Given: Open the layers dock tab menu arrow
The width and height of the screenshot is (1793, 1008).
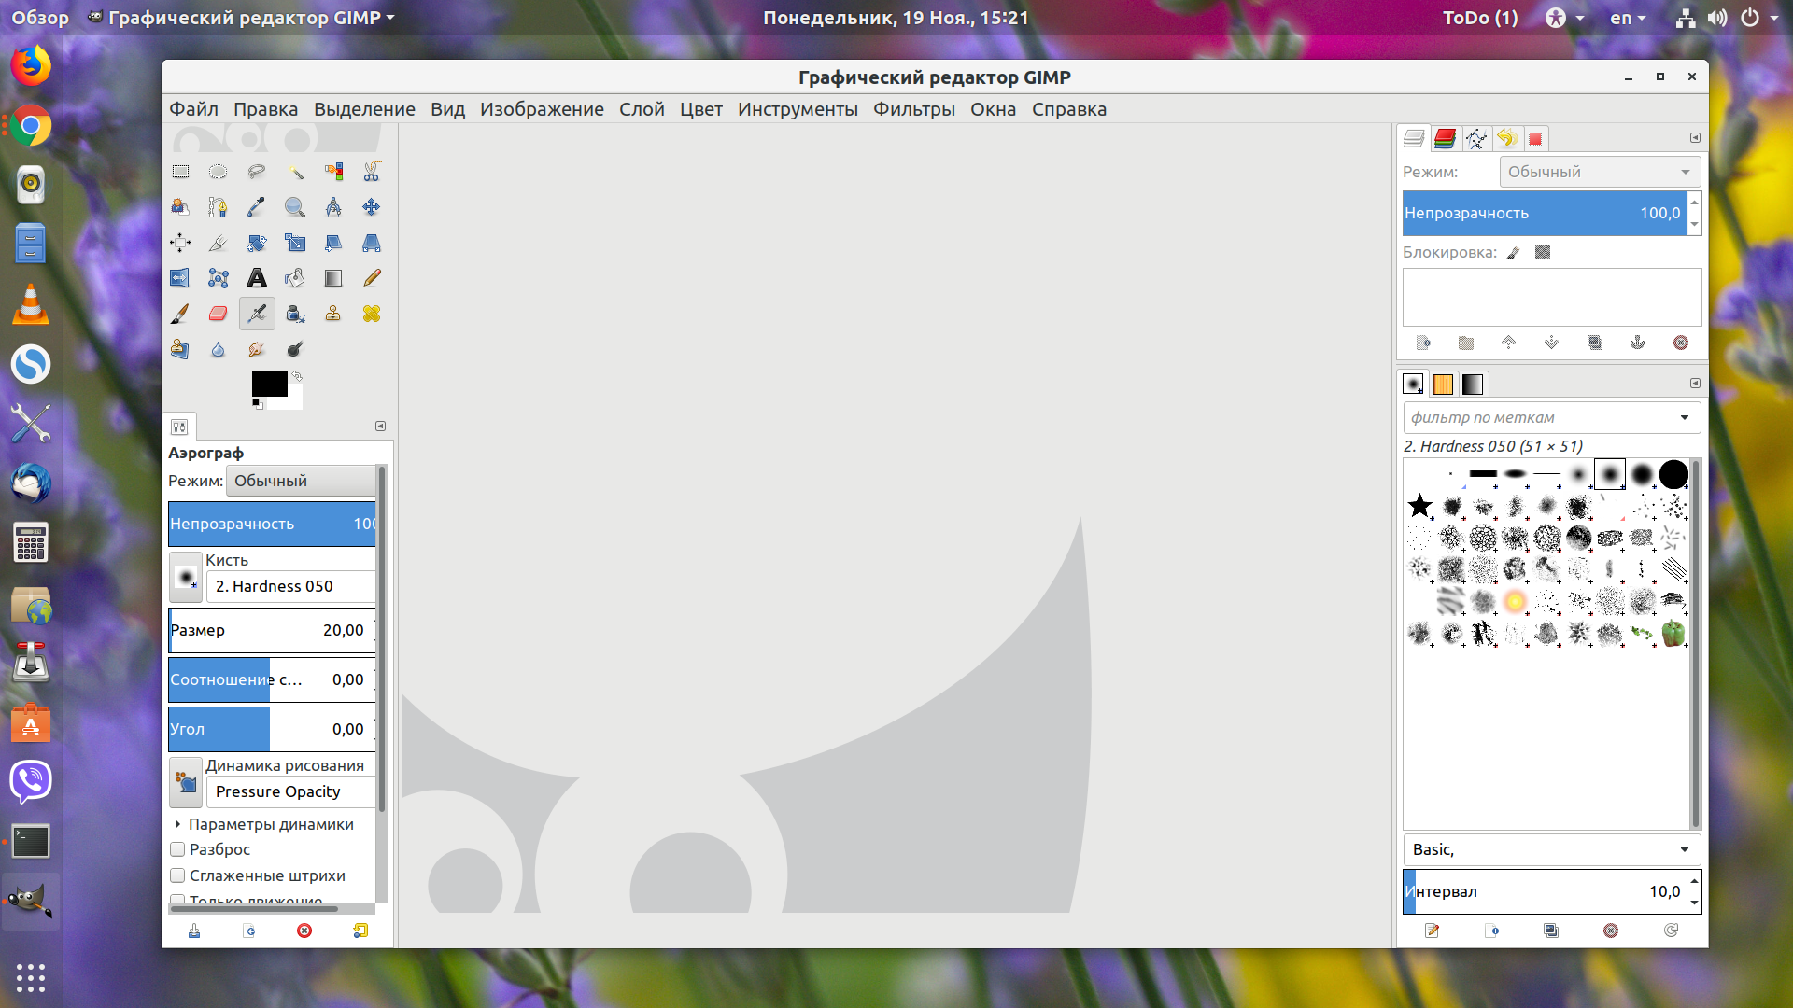Looking at the screenshot, I should [1695, 138].
